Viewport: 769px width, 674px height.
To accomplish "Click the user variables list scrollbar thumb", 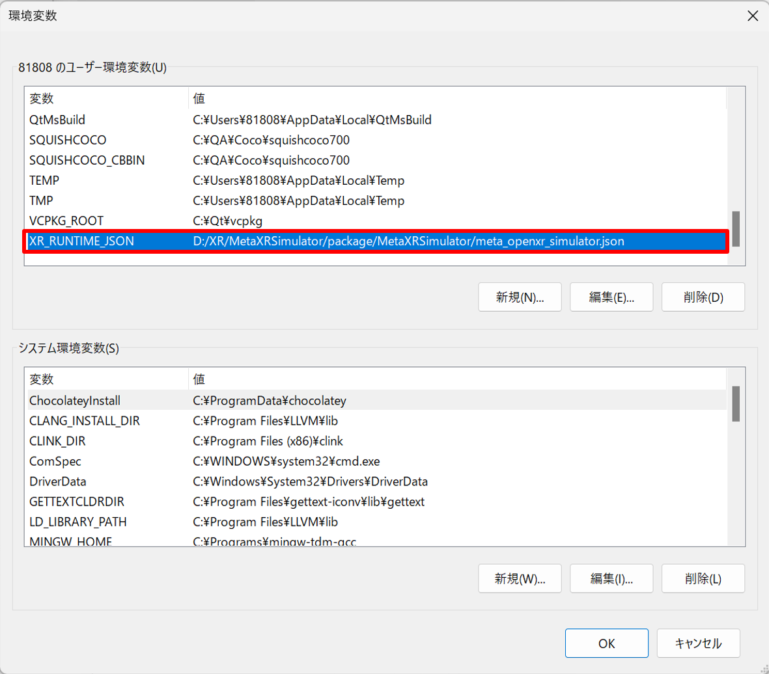I will pyautogui.click(x=735, y=228).
